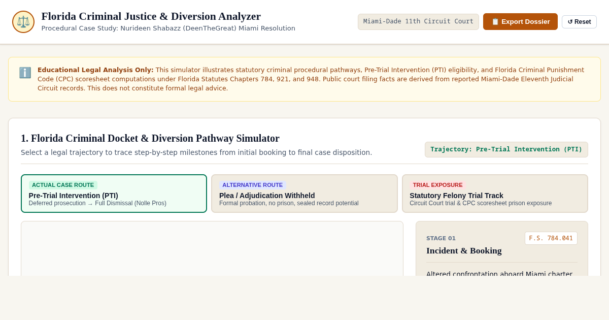Click the Florida Criminal Justice & Diversion Analyzer title
The width and height of the screenshot is (609, 320).
(x=151, y=16)
